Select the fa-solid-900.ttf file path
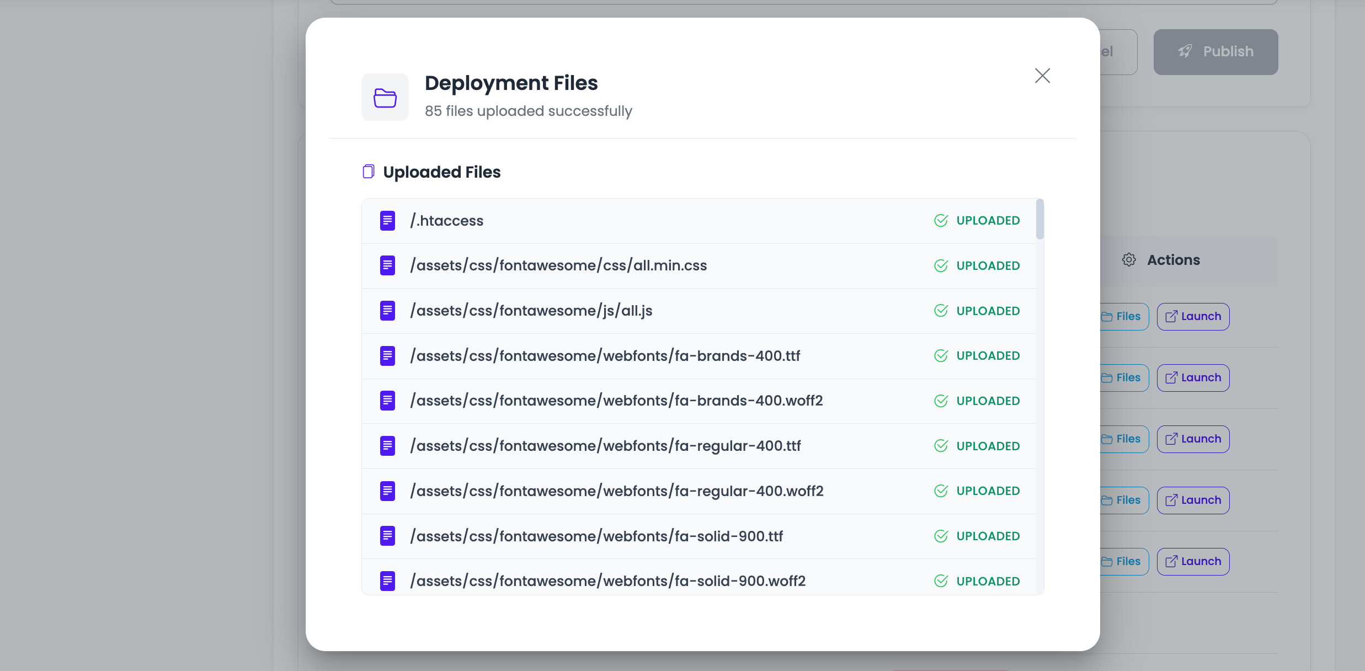 point(596,536)
